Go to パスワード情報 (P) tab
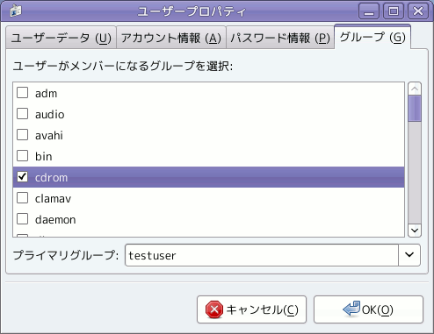Image resolution: width=434 pixels, height=334 pixels. pyautogui.click(x=280, y=38)
